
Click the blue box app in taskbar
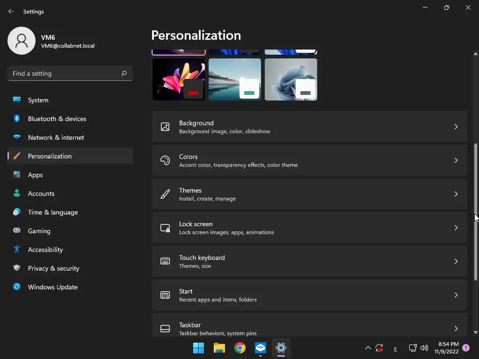(x=260, y=348)
